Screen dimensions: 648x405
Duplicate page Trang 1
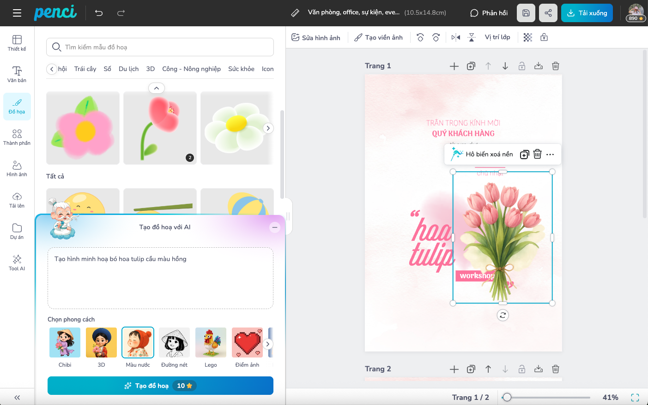point(471,66)
